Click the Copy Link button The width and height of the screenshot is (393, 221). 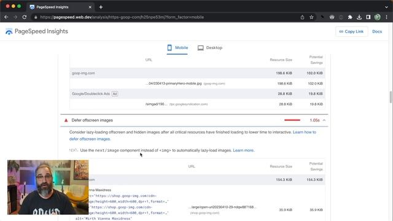tap(351, 31)
